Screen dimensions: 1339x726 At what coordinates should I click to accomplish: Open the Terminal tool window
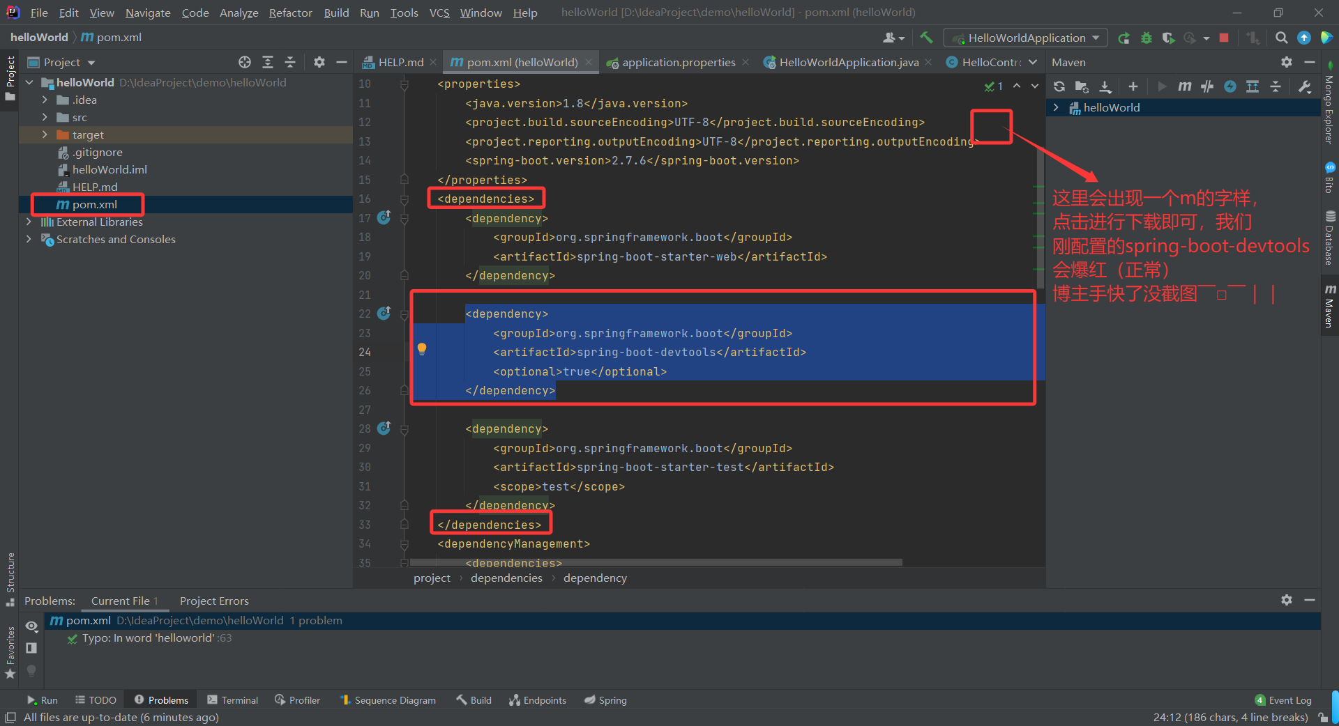pos(232,700)
